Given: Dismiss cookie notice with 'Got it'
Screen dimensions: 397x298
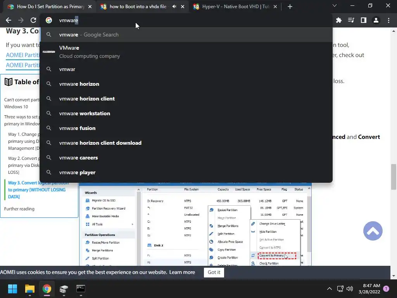Looking at the screenshot, I should tap(214, 272).
